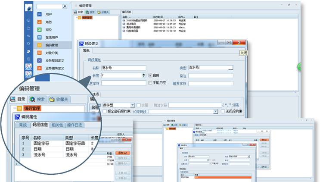Enable the 不能为空 checkbox

150,82
